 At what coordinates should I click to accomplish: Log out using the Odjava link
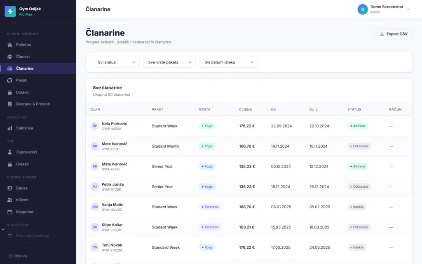tap(18, 256)
